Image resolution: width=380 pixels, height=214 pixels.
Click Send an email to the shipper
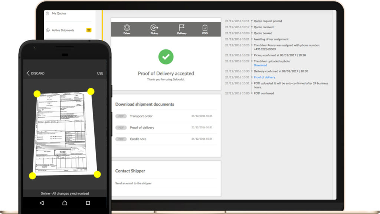click(x=133, y=184)
